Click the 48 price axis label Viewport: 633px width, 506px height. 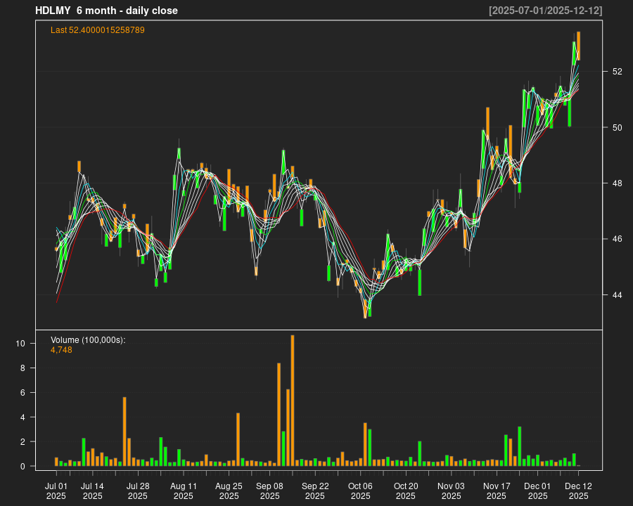coord(617,183)
